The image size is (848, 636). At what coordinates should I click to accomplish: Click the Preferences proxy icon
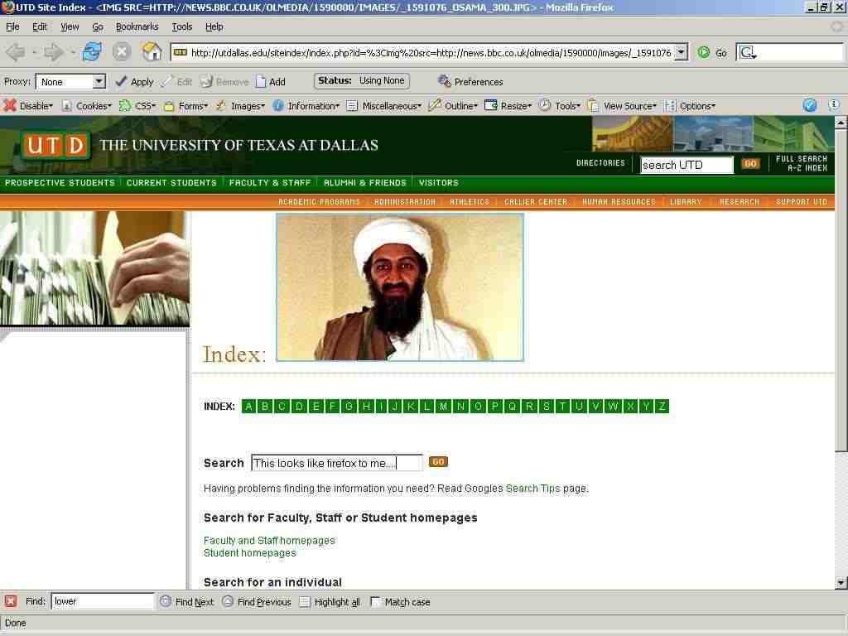click(445, 81)
